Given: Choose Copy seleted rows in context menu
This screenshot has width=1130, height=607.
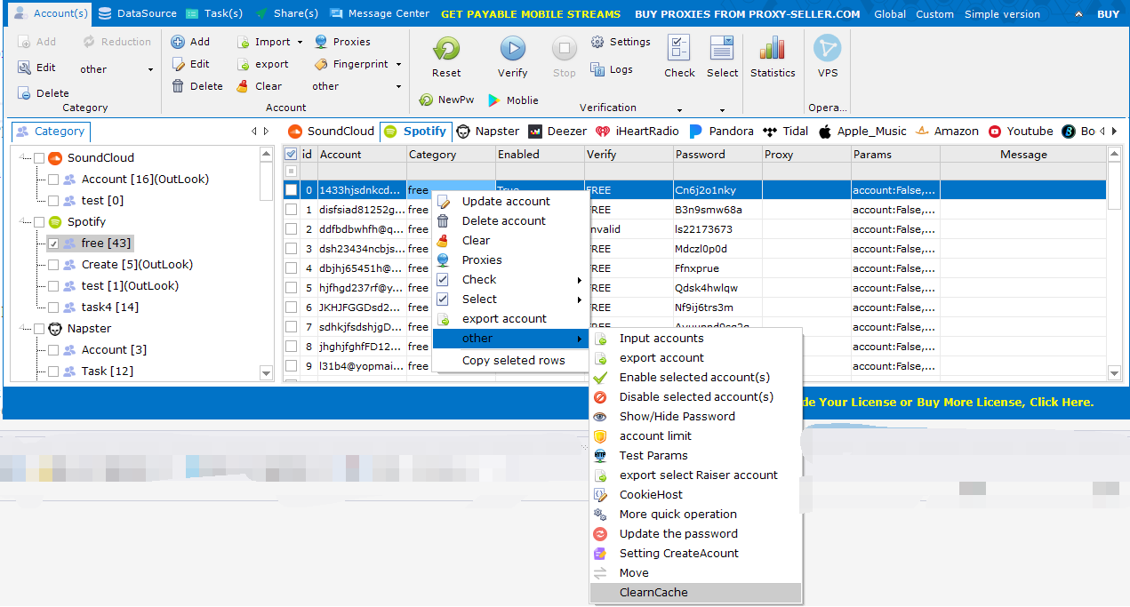Looking at the screenshot, I should point(513,361).
